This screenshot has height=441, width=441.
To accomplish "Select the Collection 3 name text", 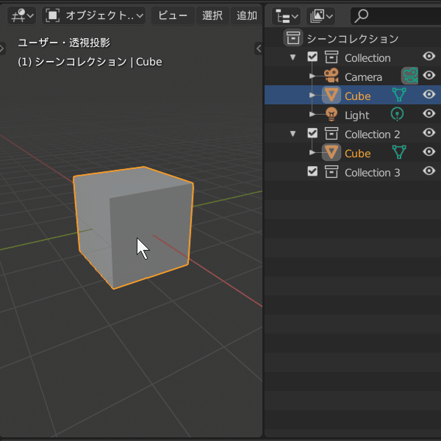I will [x=373, y=173].
